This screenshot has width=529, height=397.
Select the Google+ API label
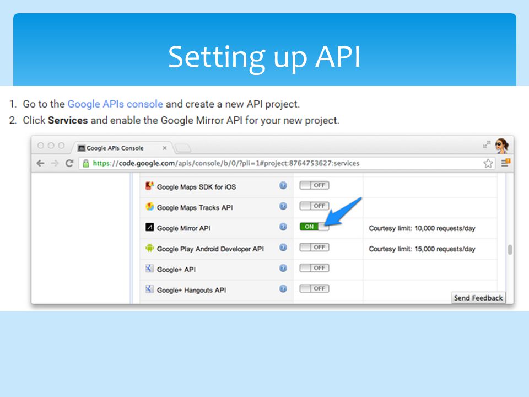point(176,270)
